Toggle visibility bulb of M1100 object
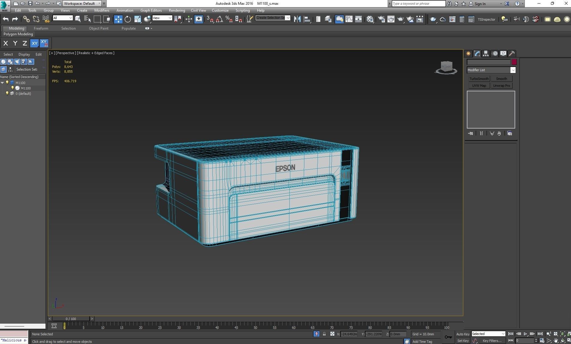The image size is (571, 344). click(x=13, y=88)
